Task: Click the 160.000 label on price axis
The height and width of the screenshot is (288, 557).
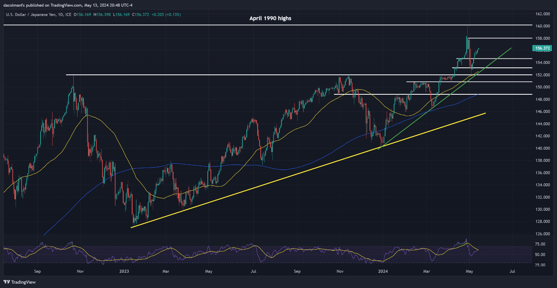Action: 542,26
